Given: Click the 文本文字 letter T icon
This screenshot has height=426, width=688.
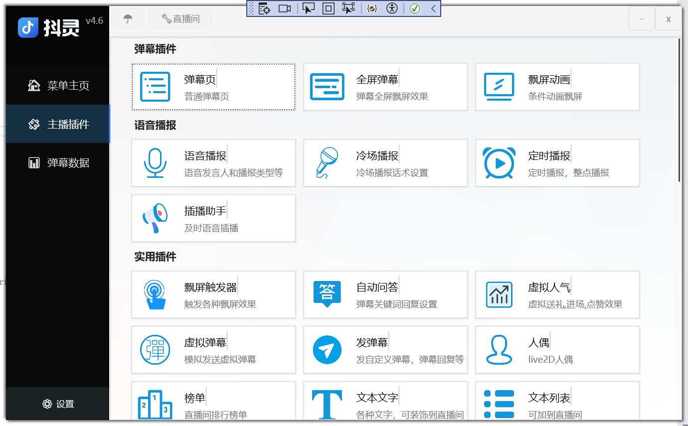Looking at the screenshot, I should coord(327,405).
